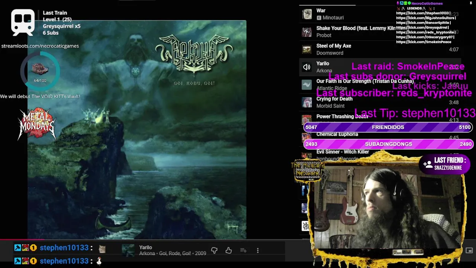Screen dimensions: 476x268
Task: Open the kick.com/BigJohnsGuitars link
Action: [426, 18]
